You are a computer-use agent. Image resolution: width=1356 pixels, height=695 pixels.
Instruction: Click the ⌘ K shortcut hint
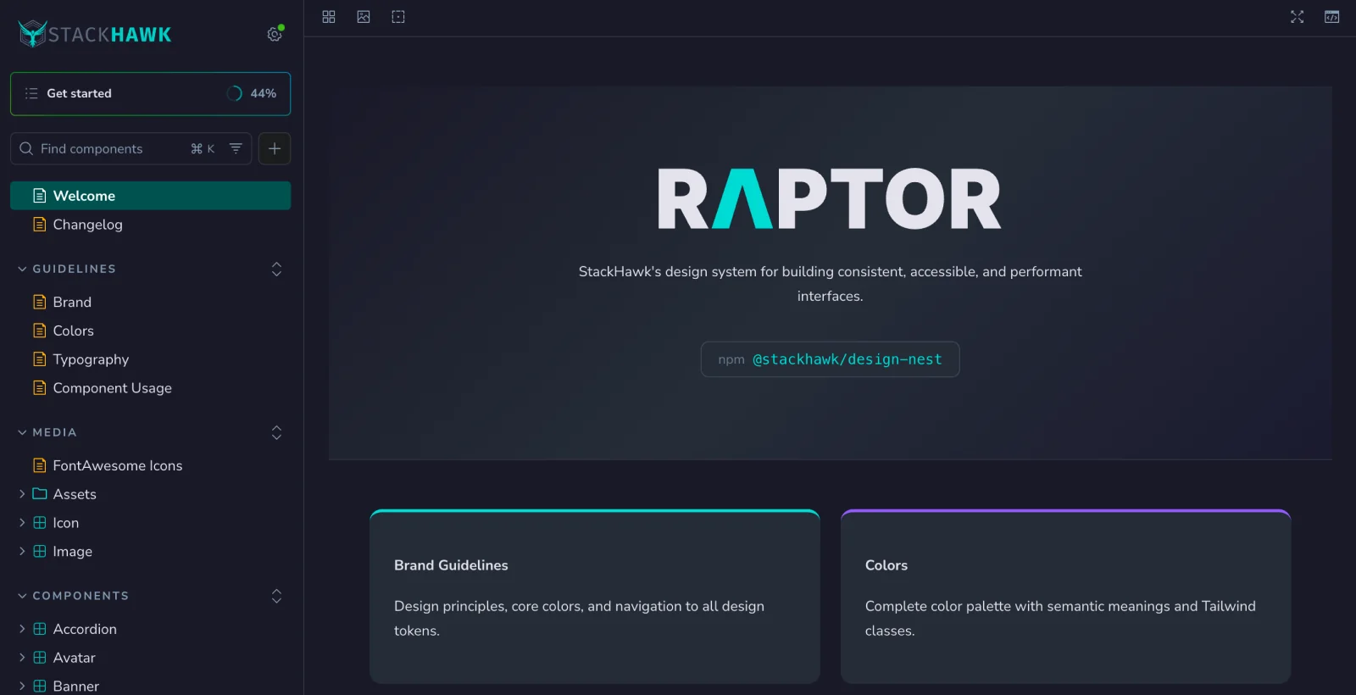[x=203, y=148]
